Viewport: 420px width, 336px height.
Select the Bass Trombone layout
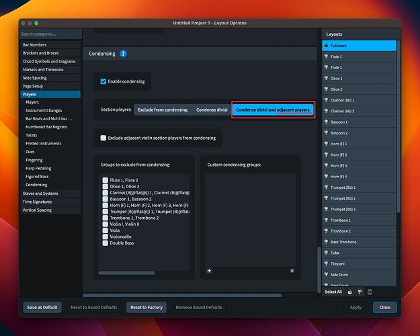[360, 242]
